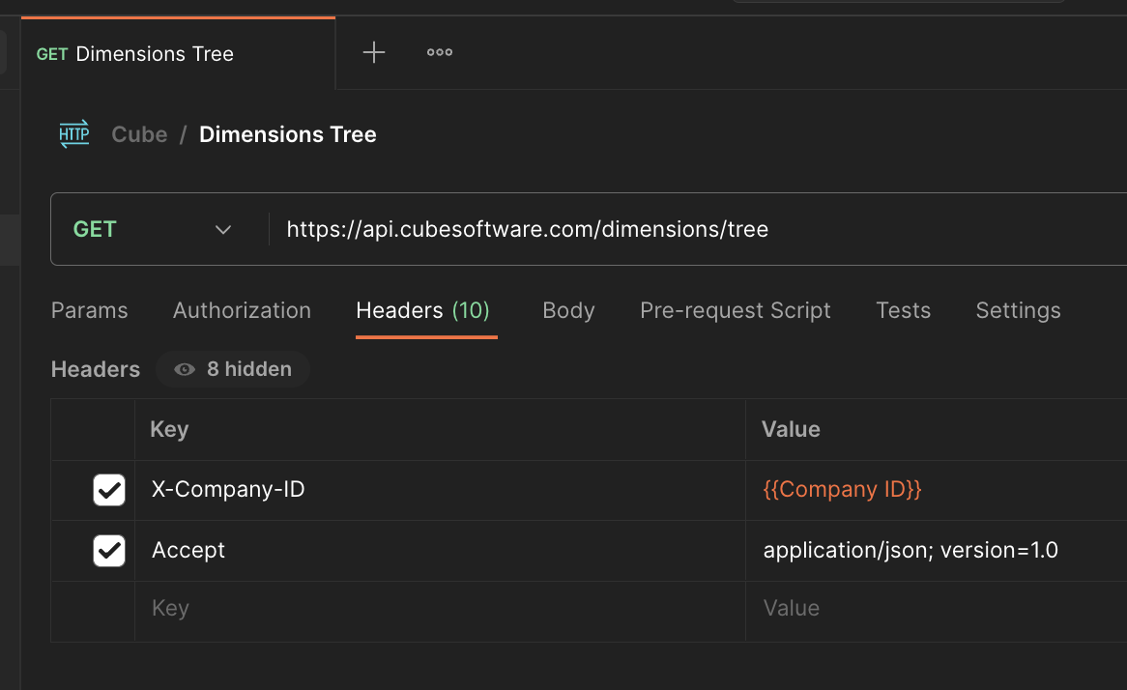Click the three-dot tab options icon
This screenshot has height=690, width=1127.
440,53
